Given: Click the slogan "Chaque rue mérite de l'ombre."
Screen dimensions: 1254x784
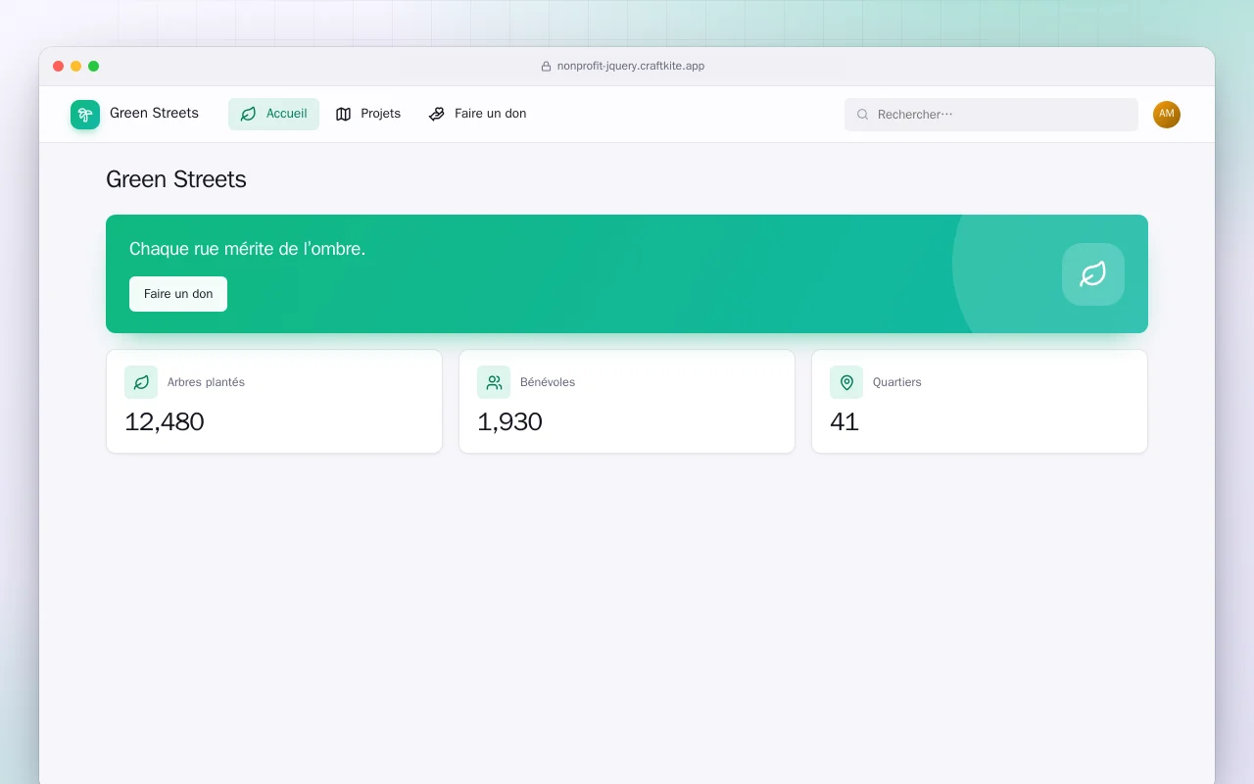Looking at the screenshot, I should coord(247,249).
